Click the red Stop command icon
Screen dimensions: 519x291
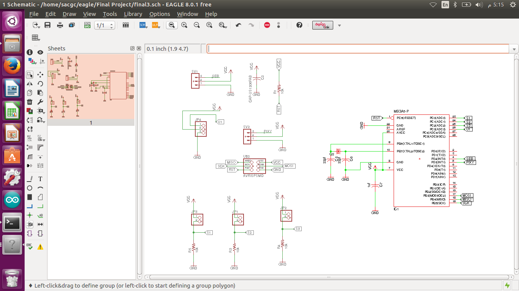pyautogui.click(x=267, y=25)
